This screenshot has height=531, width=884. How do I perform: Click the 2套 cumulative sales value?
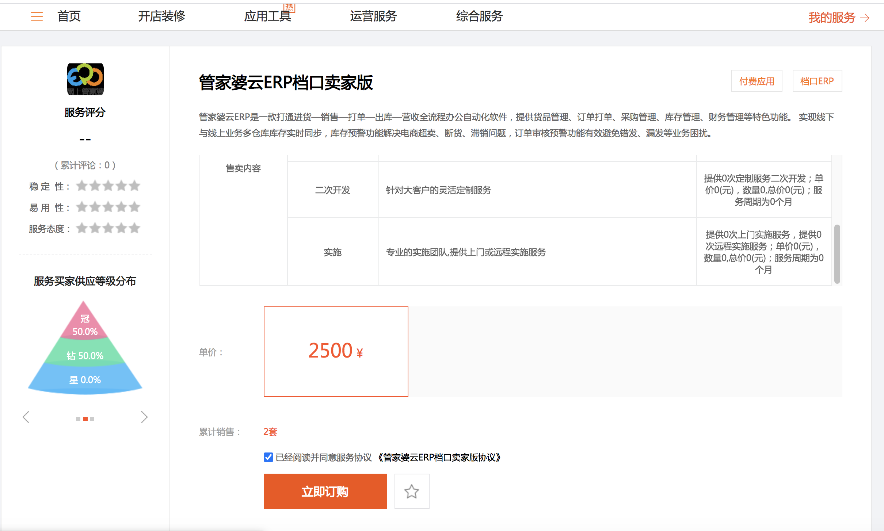pyautogui.click(x=270, y=432)
